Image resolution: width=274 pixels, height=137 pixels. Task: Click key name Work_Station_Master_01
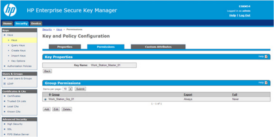(106, 65)
